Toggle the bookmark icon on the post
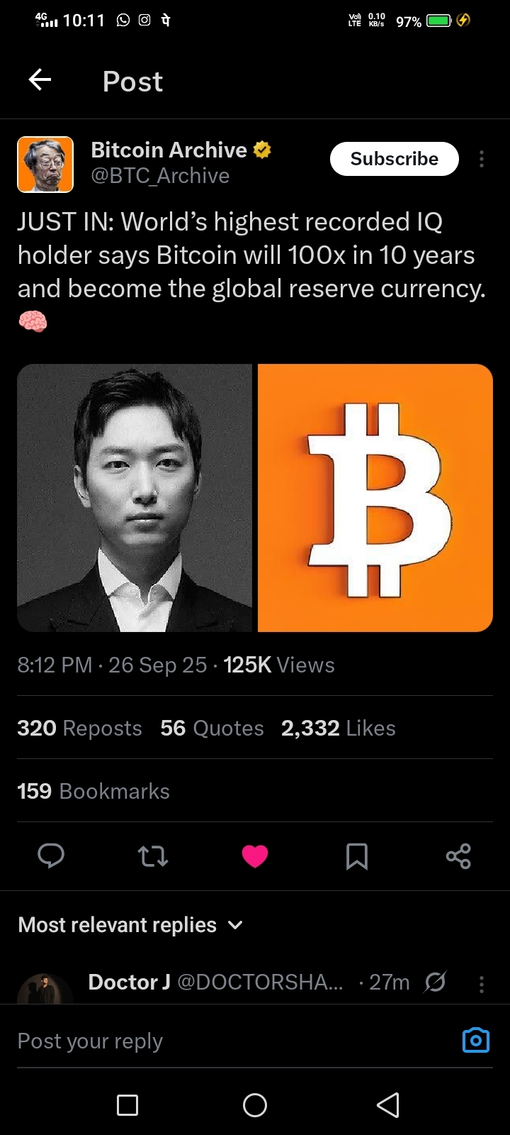 pyautogui.click(x=356, y=856)
